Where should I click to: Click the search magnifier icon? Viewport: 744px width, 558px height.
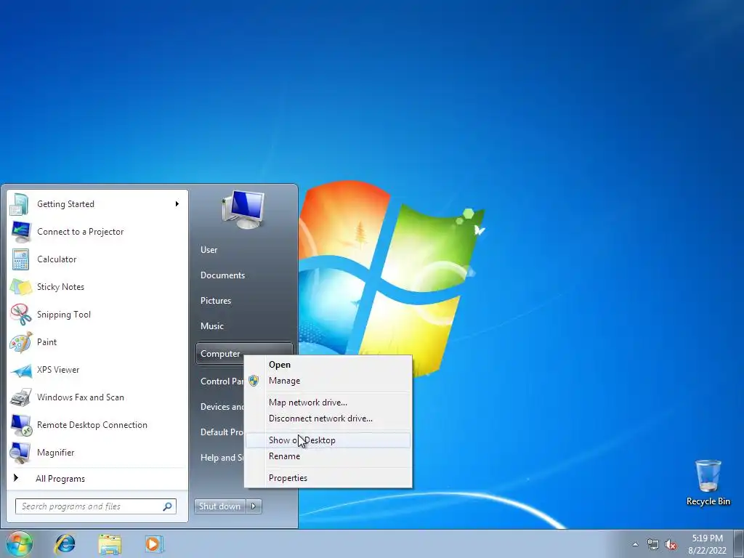click(168, 506)
